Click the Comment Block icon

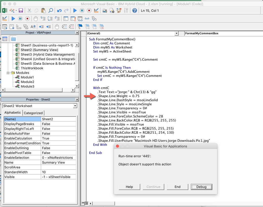[64, 27]
